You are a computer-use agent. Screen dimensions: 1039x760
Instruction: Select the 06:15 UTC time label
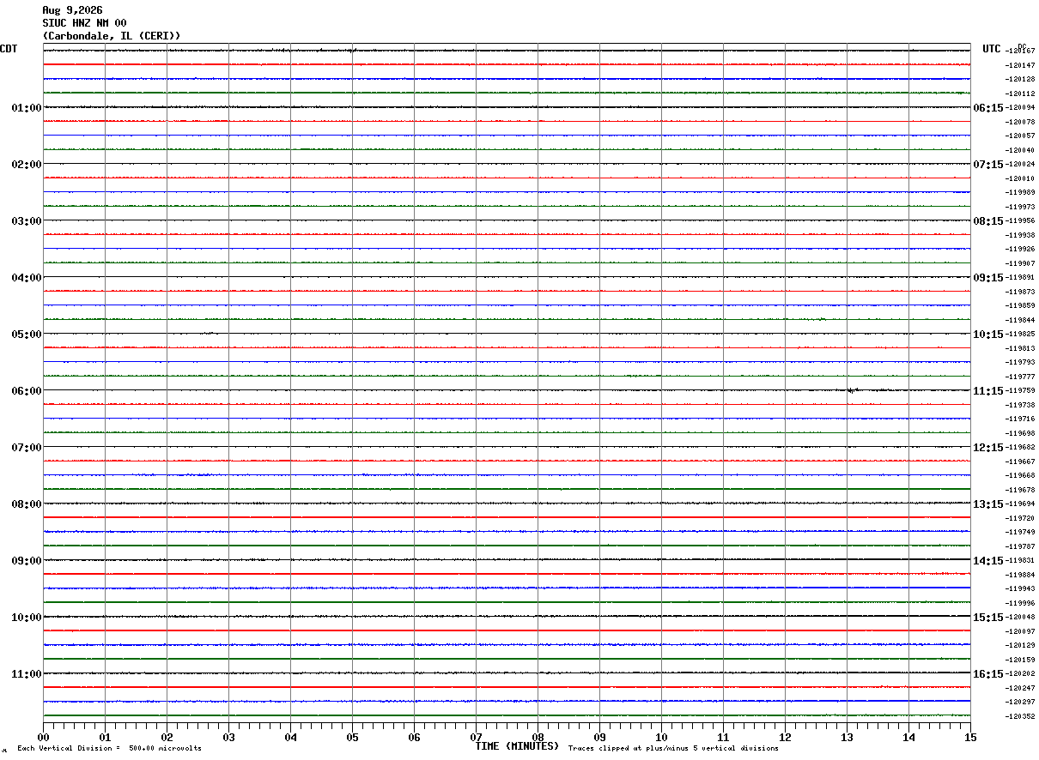tap(987, 108)
